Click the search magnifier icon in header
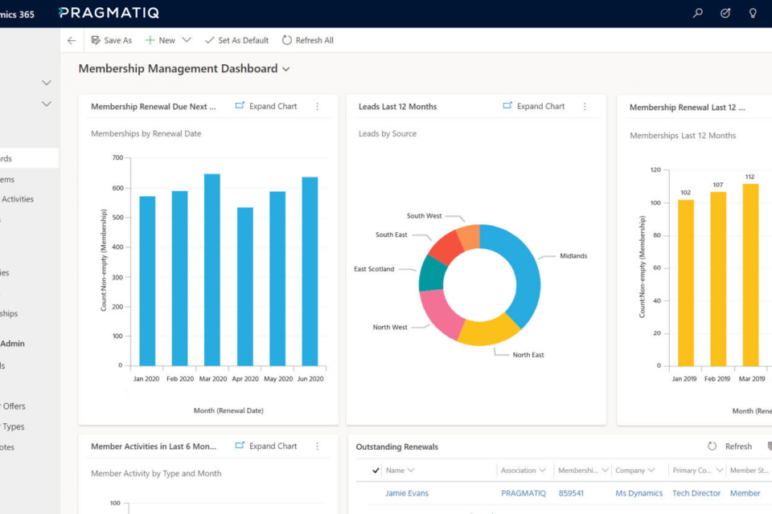 (698, 13)
